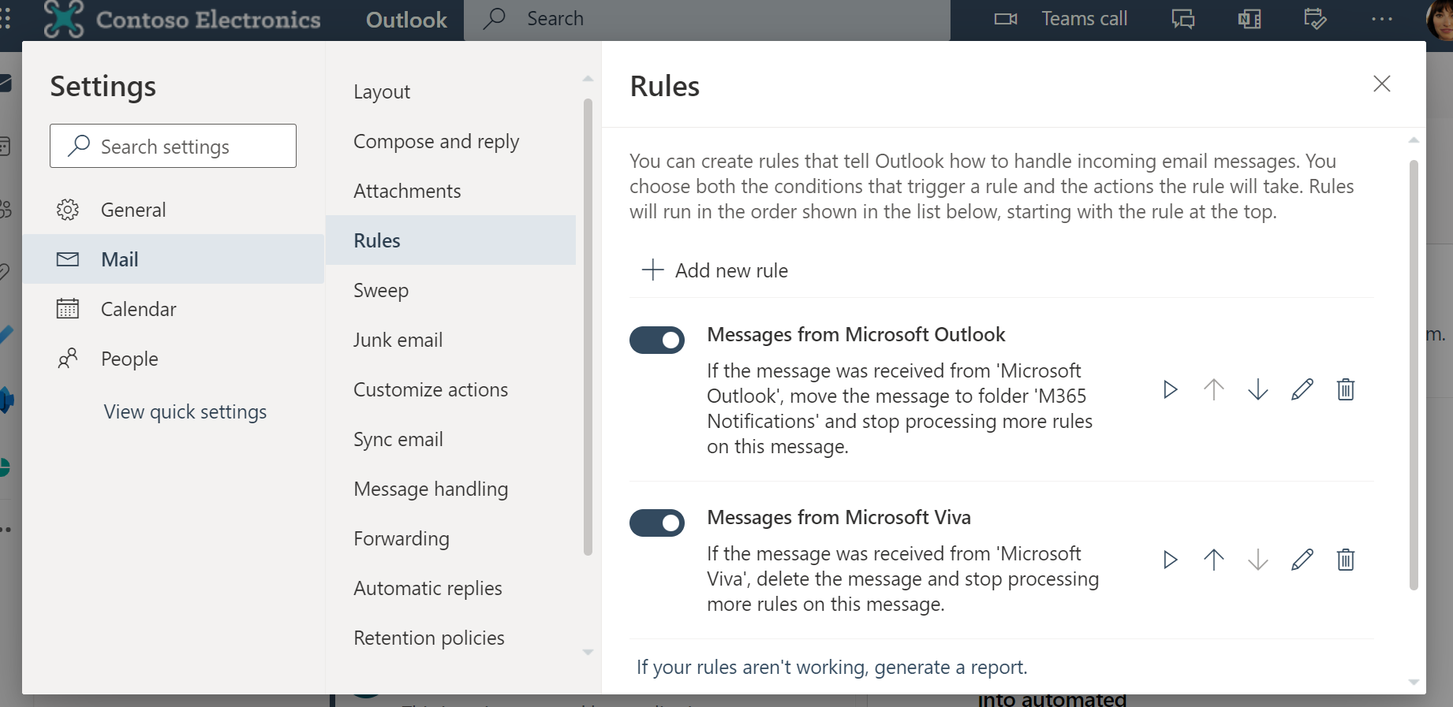This screenshot has width=1453, height=707.
Task: Delete the Microsoft Viva rule
Action: point(1346,560)
